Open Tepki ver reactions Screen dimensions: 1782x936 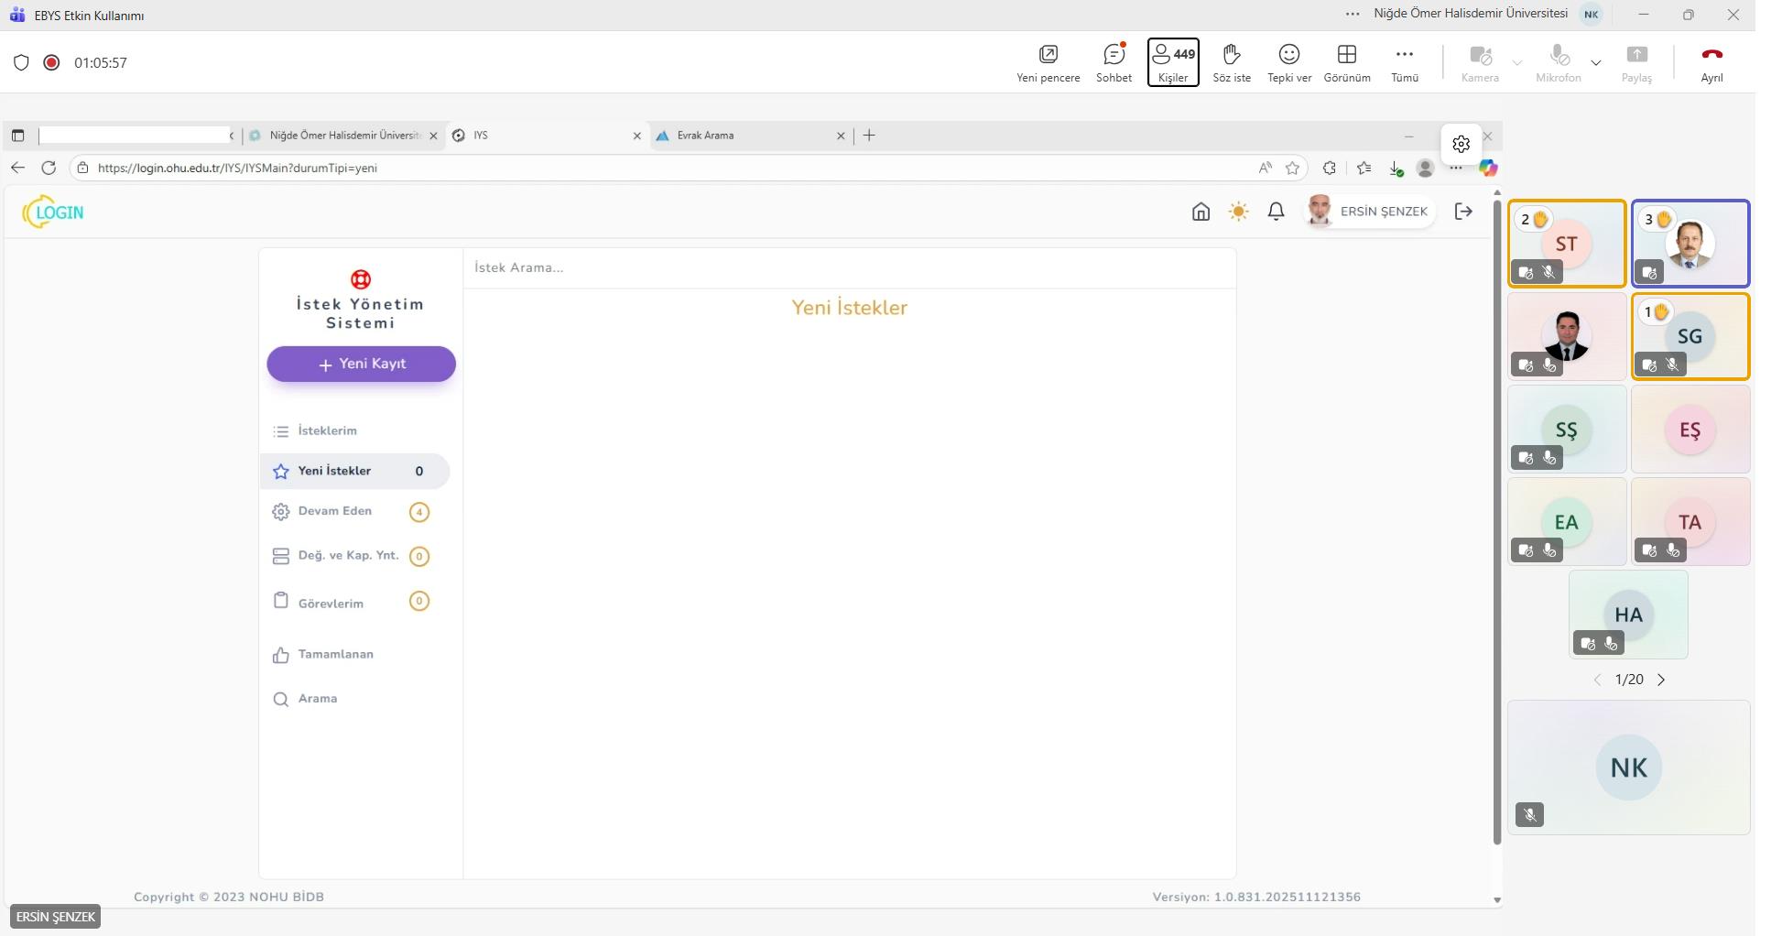(1288, 62)
